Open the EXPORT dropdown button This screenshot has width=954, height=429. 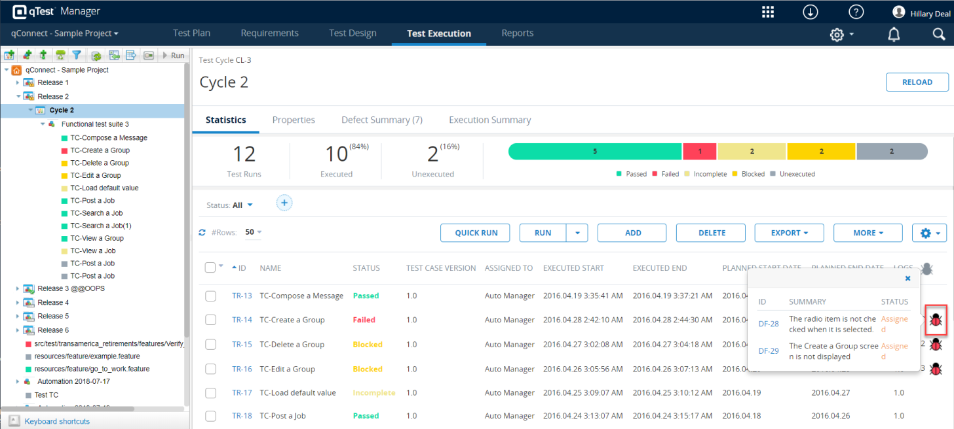point(789,233)
